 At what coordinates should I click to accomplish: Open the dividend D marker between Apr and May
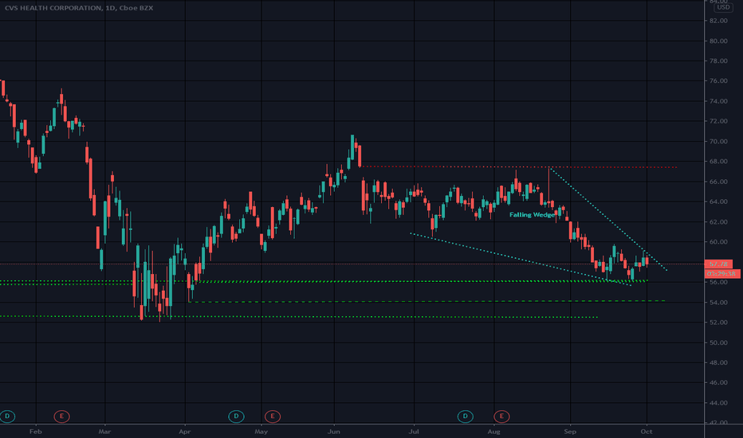pyautogui.click(x=236, y=416)
